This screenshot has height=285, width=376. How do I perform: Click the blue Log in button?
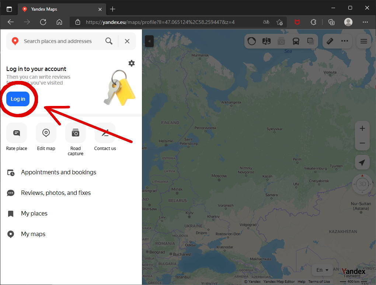click(18, 99)
